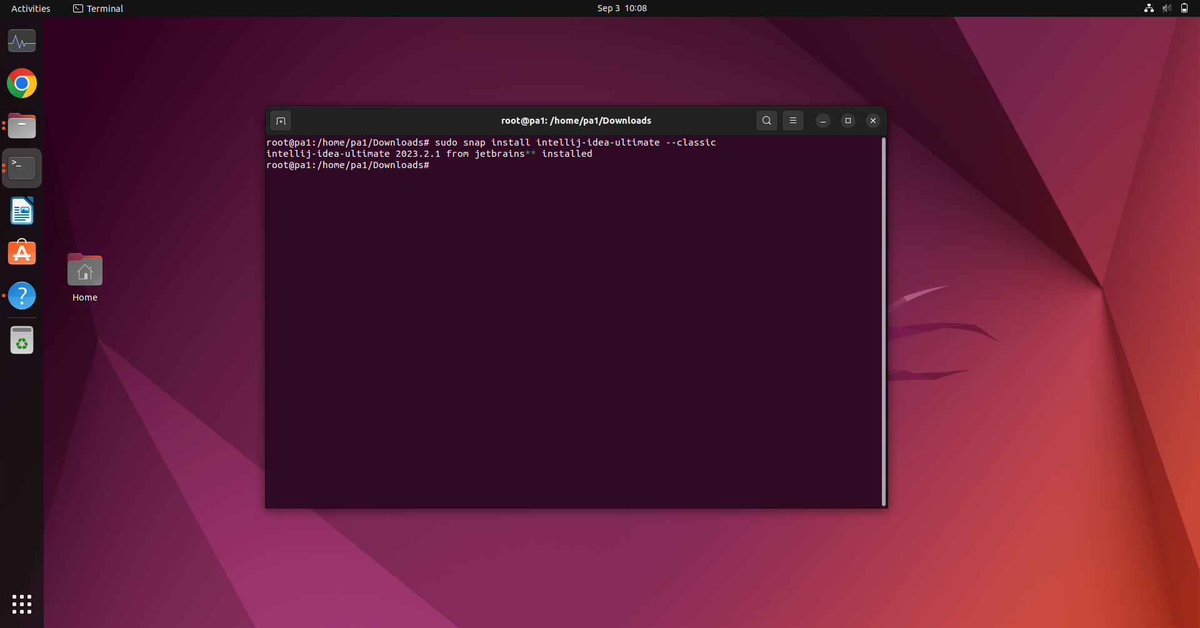Image resolution: width=1200 pixels, height=628 pixels.
Task: Launch Ubuntu Software store
Action: coord(22,253)
